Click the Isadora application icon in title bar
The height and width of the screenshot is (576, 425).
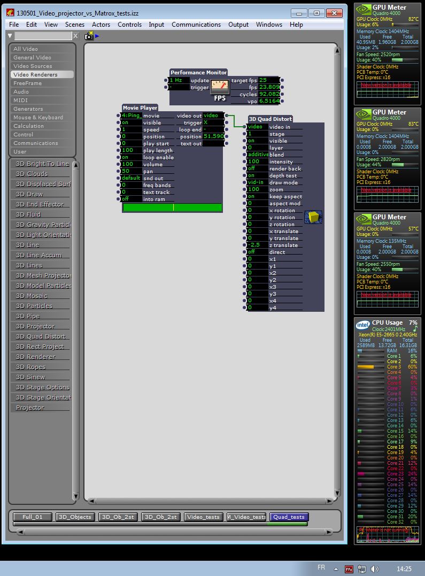click(10, 13)
